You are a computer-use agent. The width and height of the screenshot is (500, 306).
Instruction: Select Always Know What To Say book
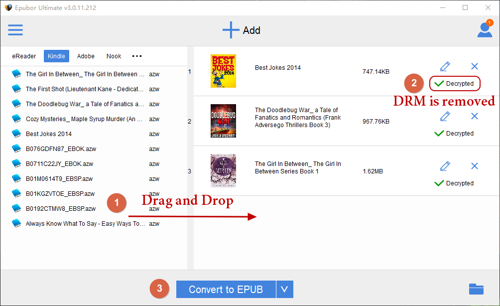pos(86,224)
